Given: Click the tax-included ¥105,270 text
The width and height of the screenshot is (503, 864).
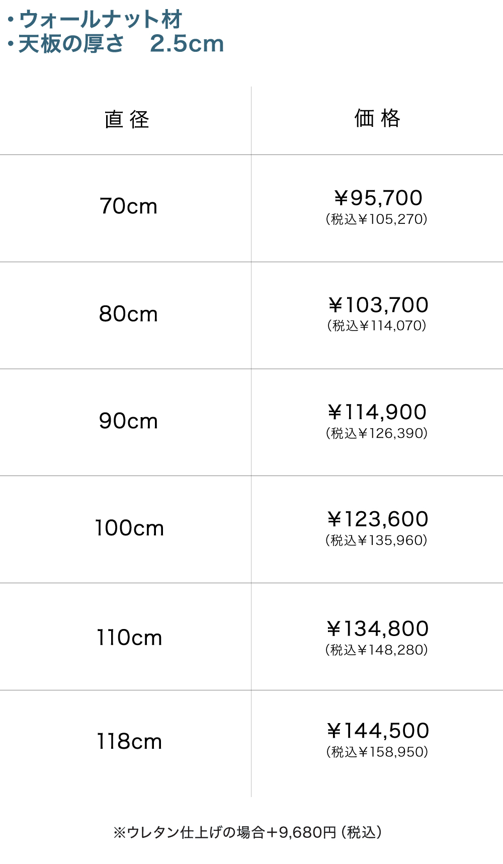Looking at the screenshot, I should (377, 219).
